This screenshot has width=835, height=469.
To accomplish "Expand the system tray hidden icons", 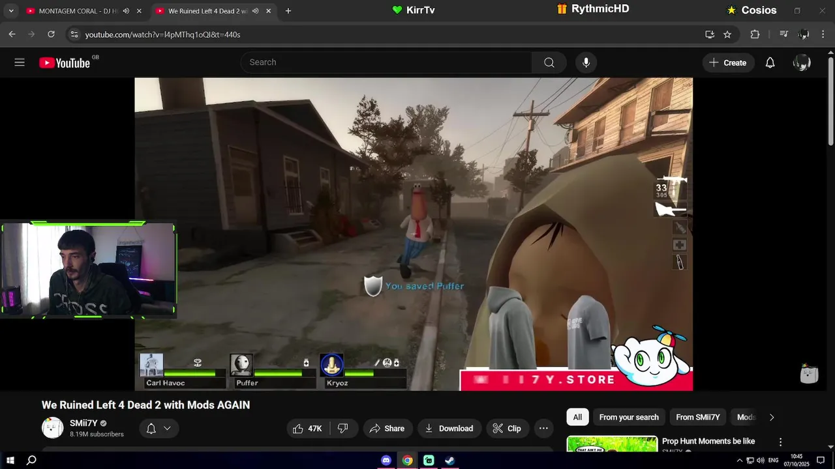I will point(740,460).
